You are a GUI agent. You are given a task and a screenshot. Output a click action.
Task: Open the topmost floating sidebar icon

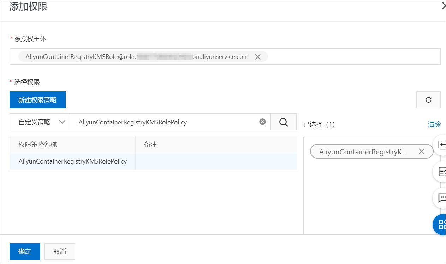pyautogui.click(x=441, y=145)
